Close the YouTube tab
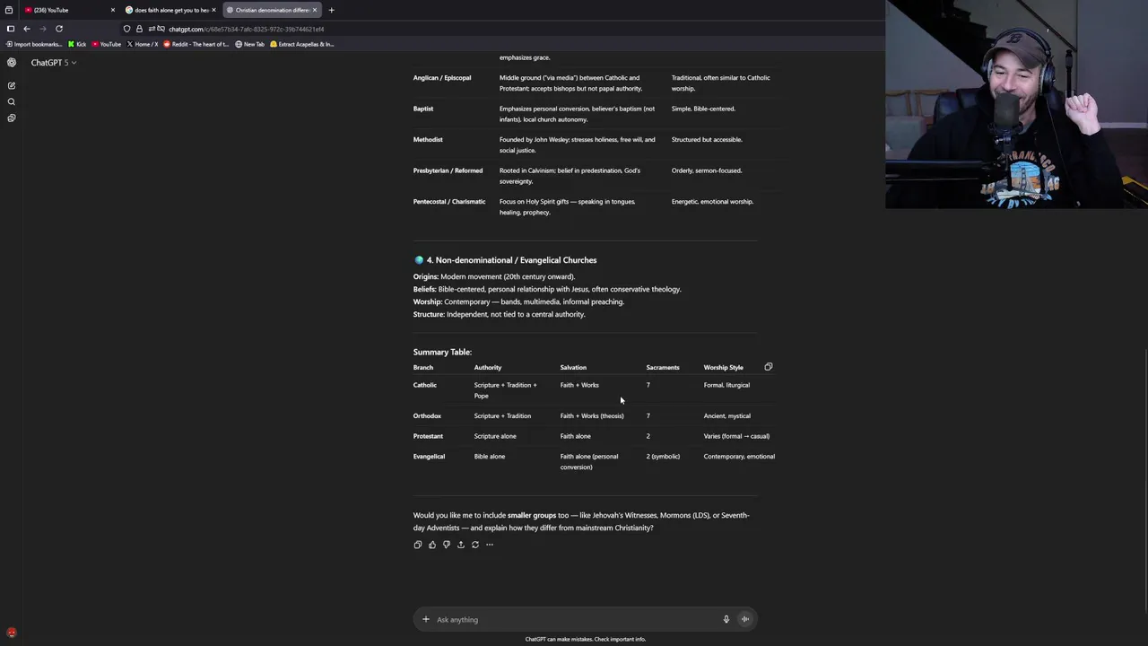1148x646 pixels. tap(113, 10)
